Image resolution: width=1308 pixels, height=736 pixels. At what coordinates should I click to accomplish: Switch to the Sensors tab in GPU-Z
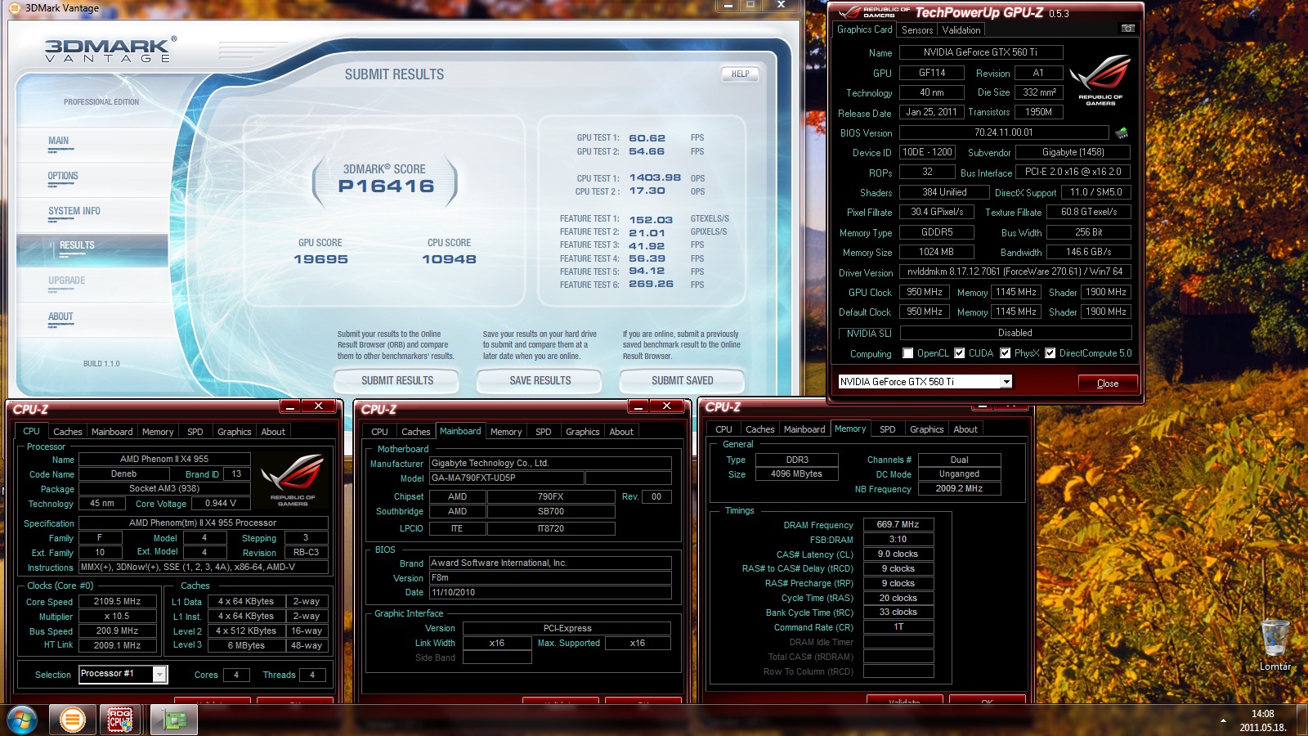coord(917,30)
